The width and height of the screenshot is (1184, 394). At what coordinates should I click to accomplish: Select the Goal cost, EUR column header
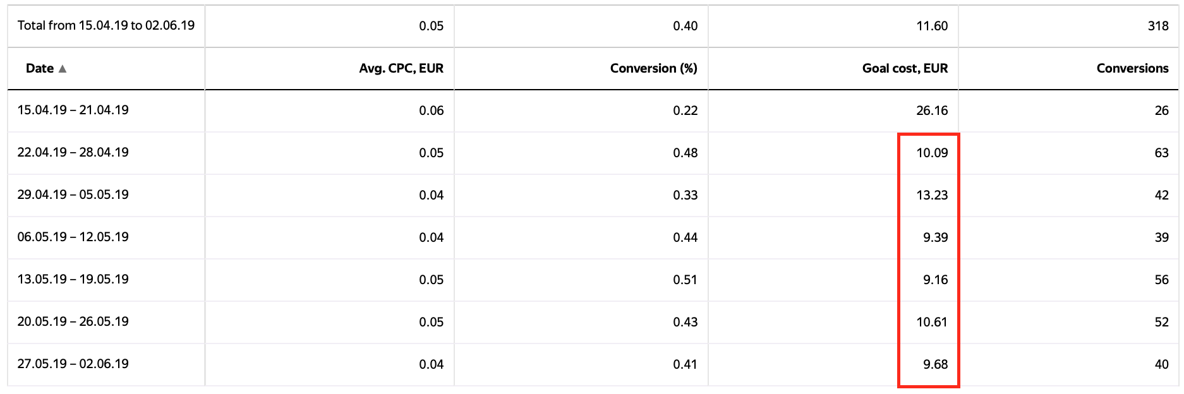905,68
